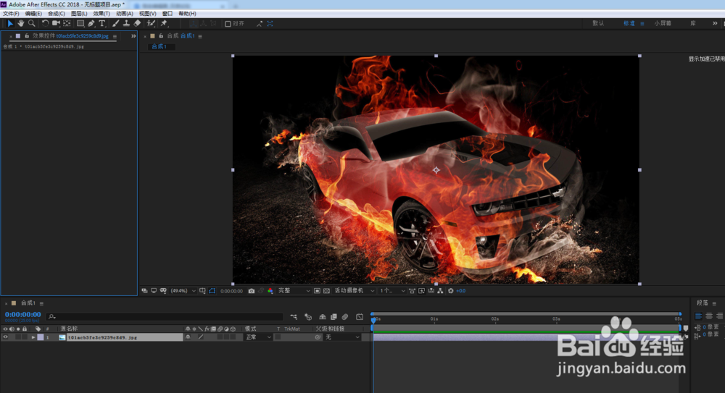Image resolution: width=725 pixels, height=393 pixels.
Task: Click the reset exposure icon
Action: coord(450,291)
